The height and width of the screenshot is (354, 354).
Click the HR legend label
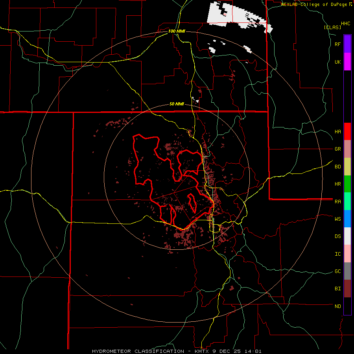(x=337, y=184)
